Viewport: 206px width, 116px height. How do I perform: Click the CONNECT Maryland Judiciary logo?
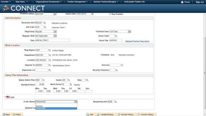(x=23, y=8)
